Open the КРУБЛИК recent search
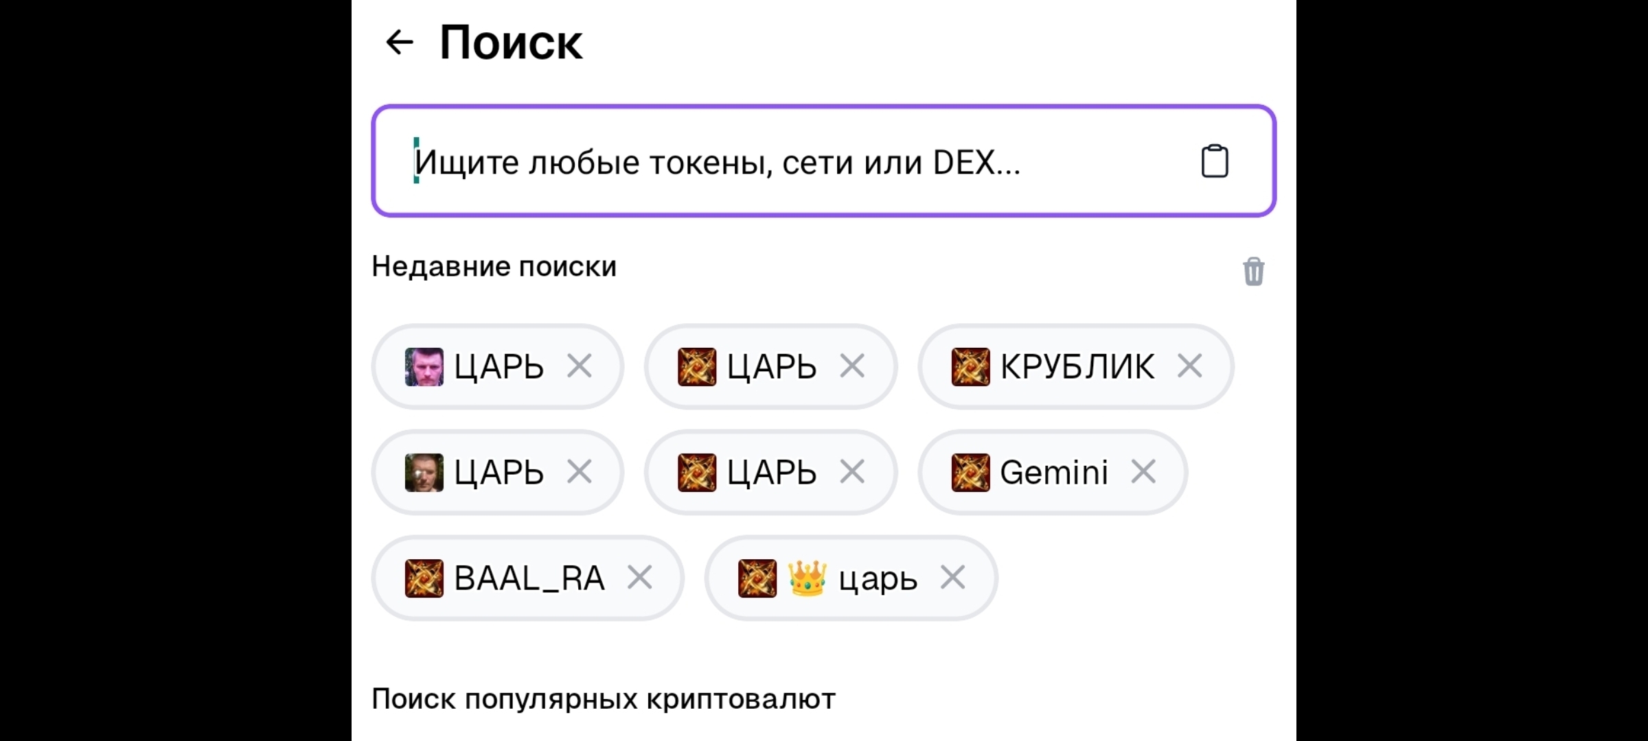Viewport: 1648px width, 741px height. point(1077,366)
